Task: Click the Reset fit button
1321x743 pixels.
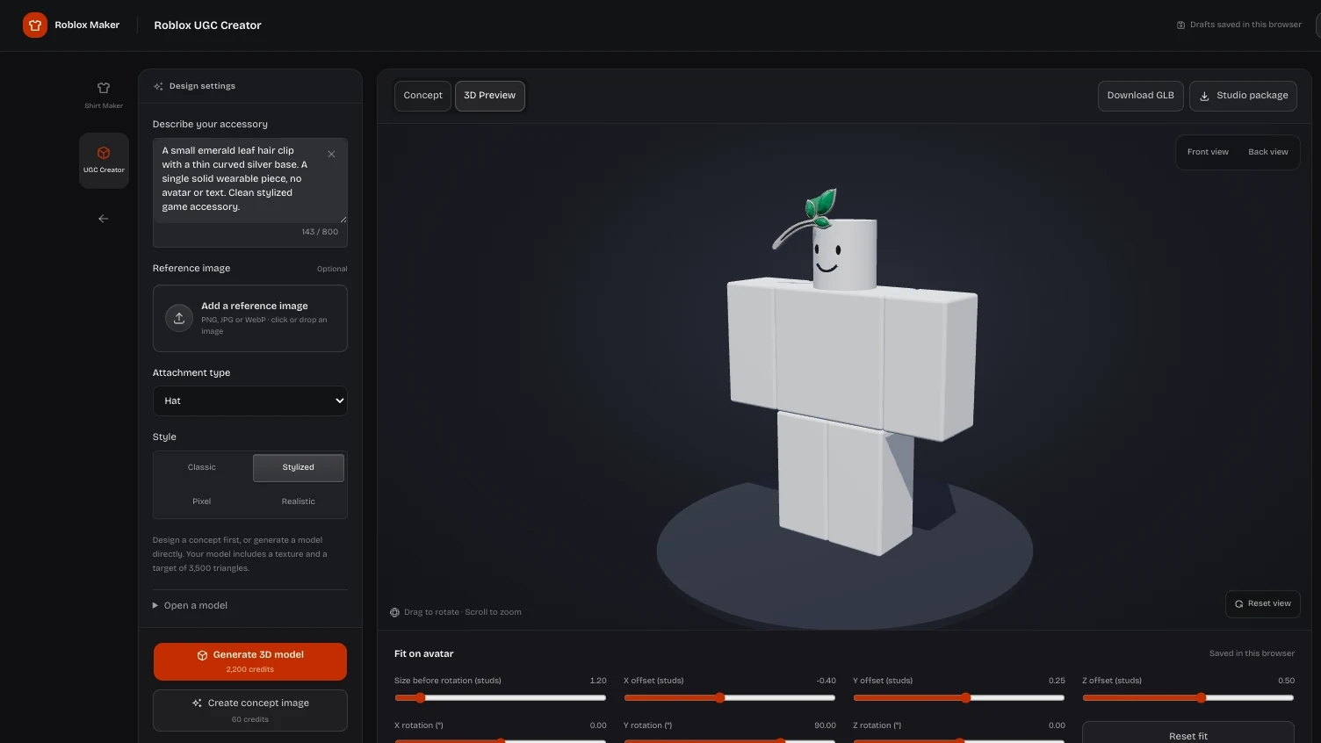Action: [x=1188, y=733]
